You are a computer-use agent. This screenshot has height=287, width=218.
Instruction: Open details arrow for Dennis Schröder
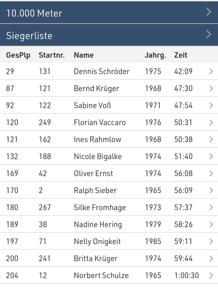click(x=211, y=71)
